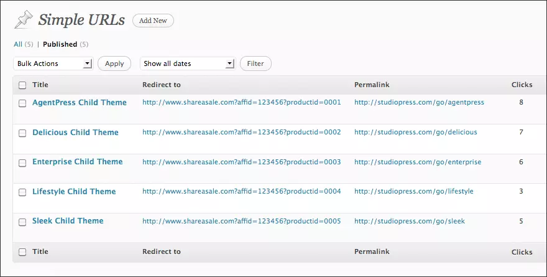Tick the select-all checkbox in the table footer
Screen dimensions: 547x277
(22, 252)
